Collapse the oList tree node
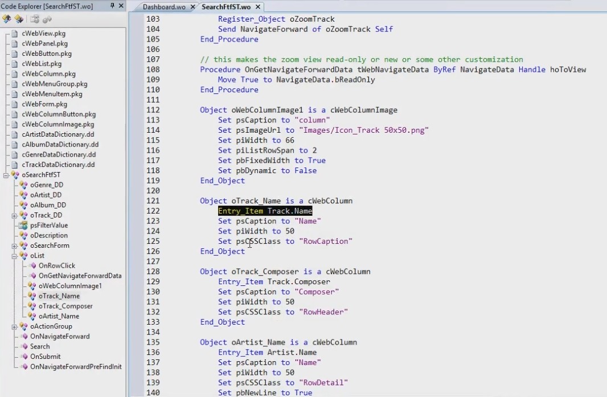The width and height of the screenshot is (607, 397). [14, 256]
